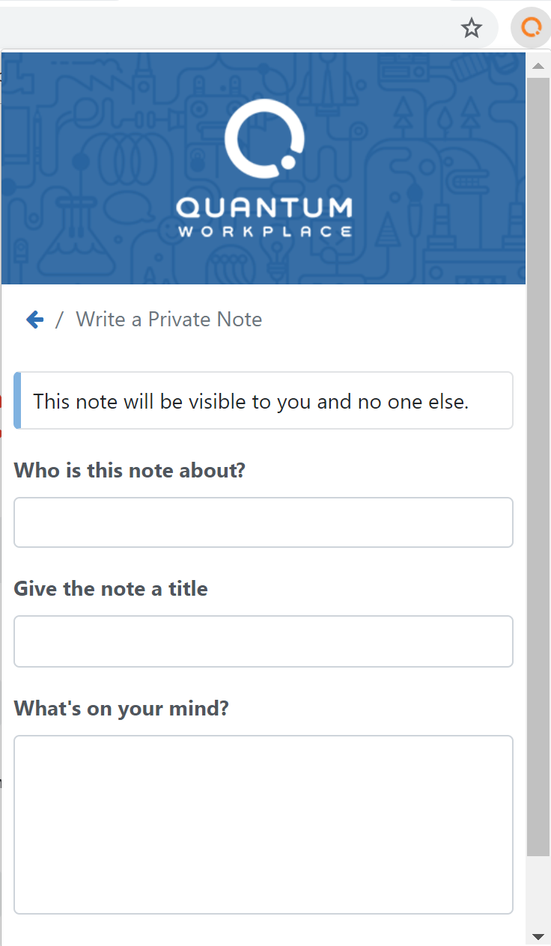Click the "visible to you" notice message
The width and height of the screenshot is (551, 946).
click(251, 401)
